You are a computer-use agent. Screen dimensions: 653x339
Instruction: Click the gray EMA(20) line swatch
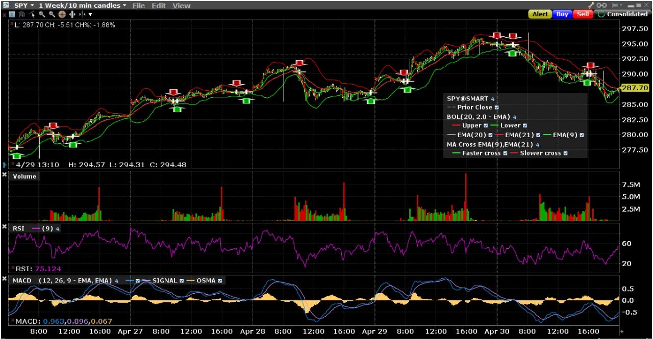click(451, 135)
